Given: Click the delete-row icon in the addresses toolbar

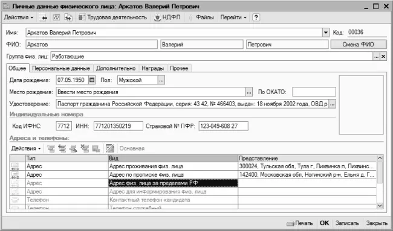Looking at the screenshot, I should 85,148.
